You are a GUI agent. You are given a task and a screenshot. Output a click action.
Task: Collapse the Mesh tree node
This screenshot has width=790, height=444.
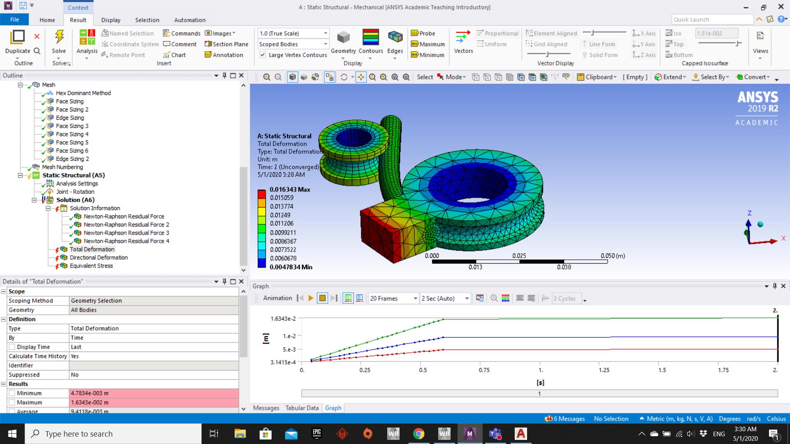point(20,85)
